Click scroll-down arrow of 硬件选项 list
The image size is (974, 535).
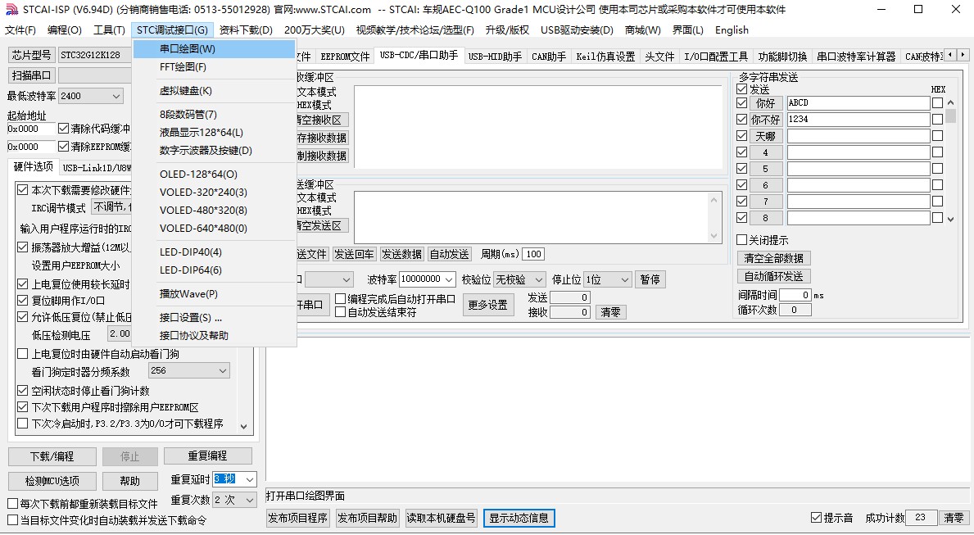click(x=243, y=426)
